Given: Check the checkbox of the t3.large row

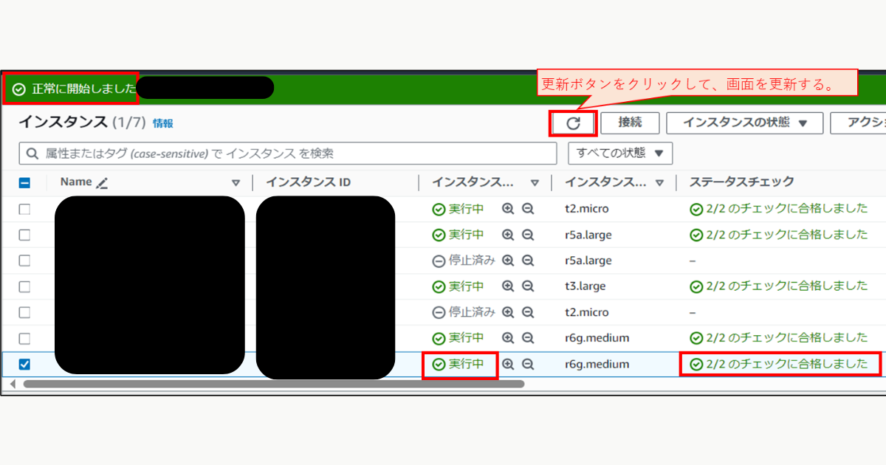Looking at the screenshot, I should coord(25,286).
